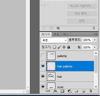This screenshot has height=96, width=100.
Task: Enable lock all padlock icon
Action: click(x=69, y=47)
